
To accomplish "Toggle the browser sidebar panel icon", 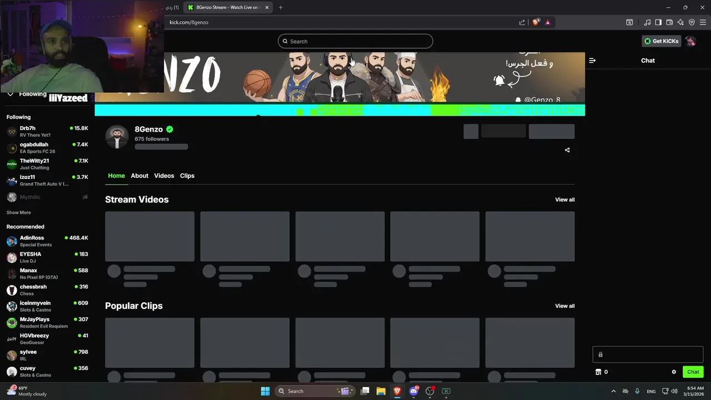I will point(658,22).
